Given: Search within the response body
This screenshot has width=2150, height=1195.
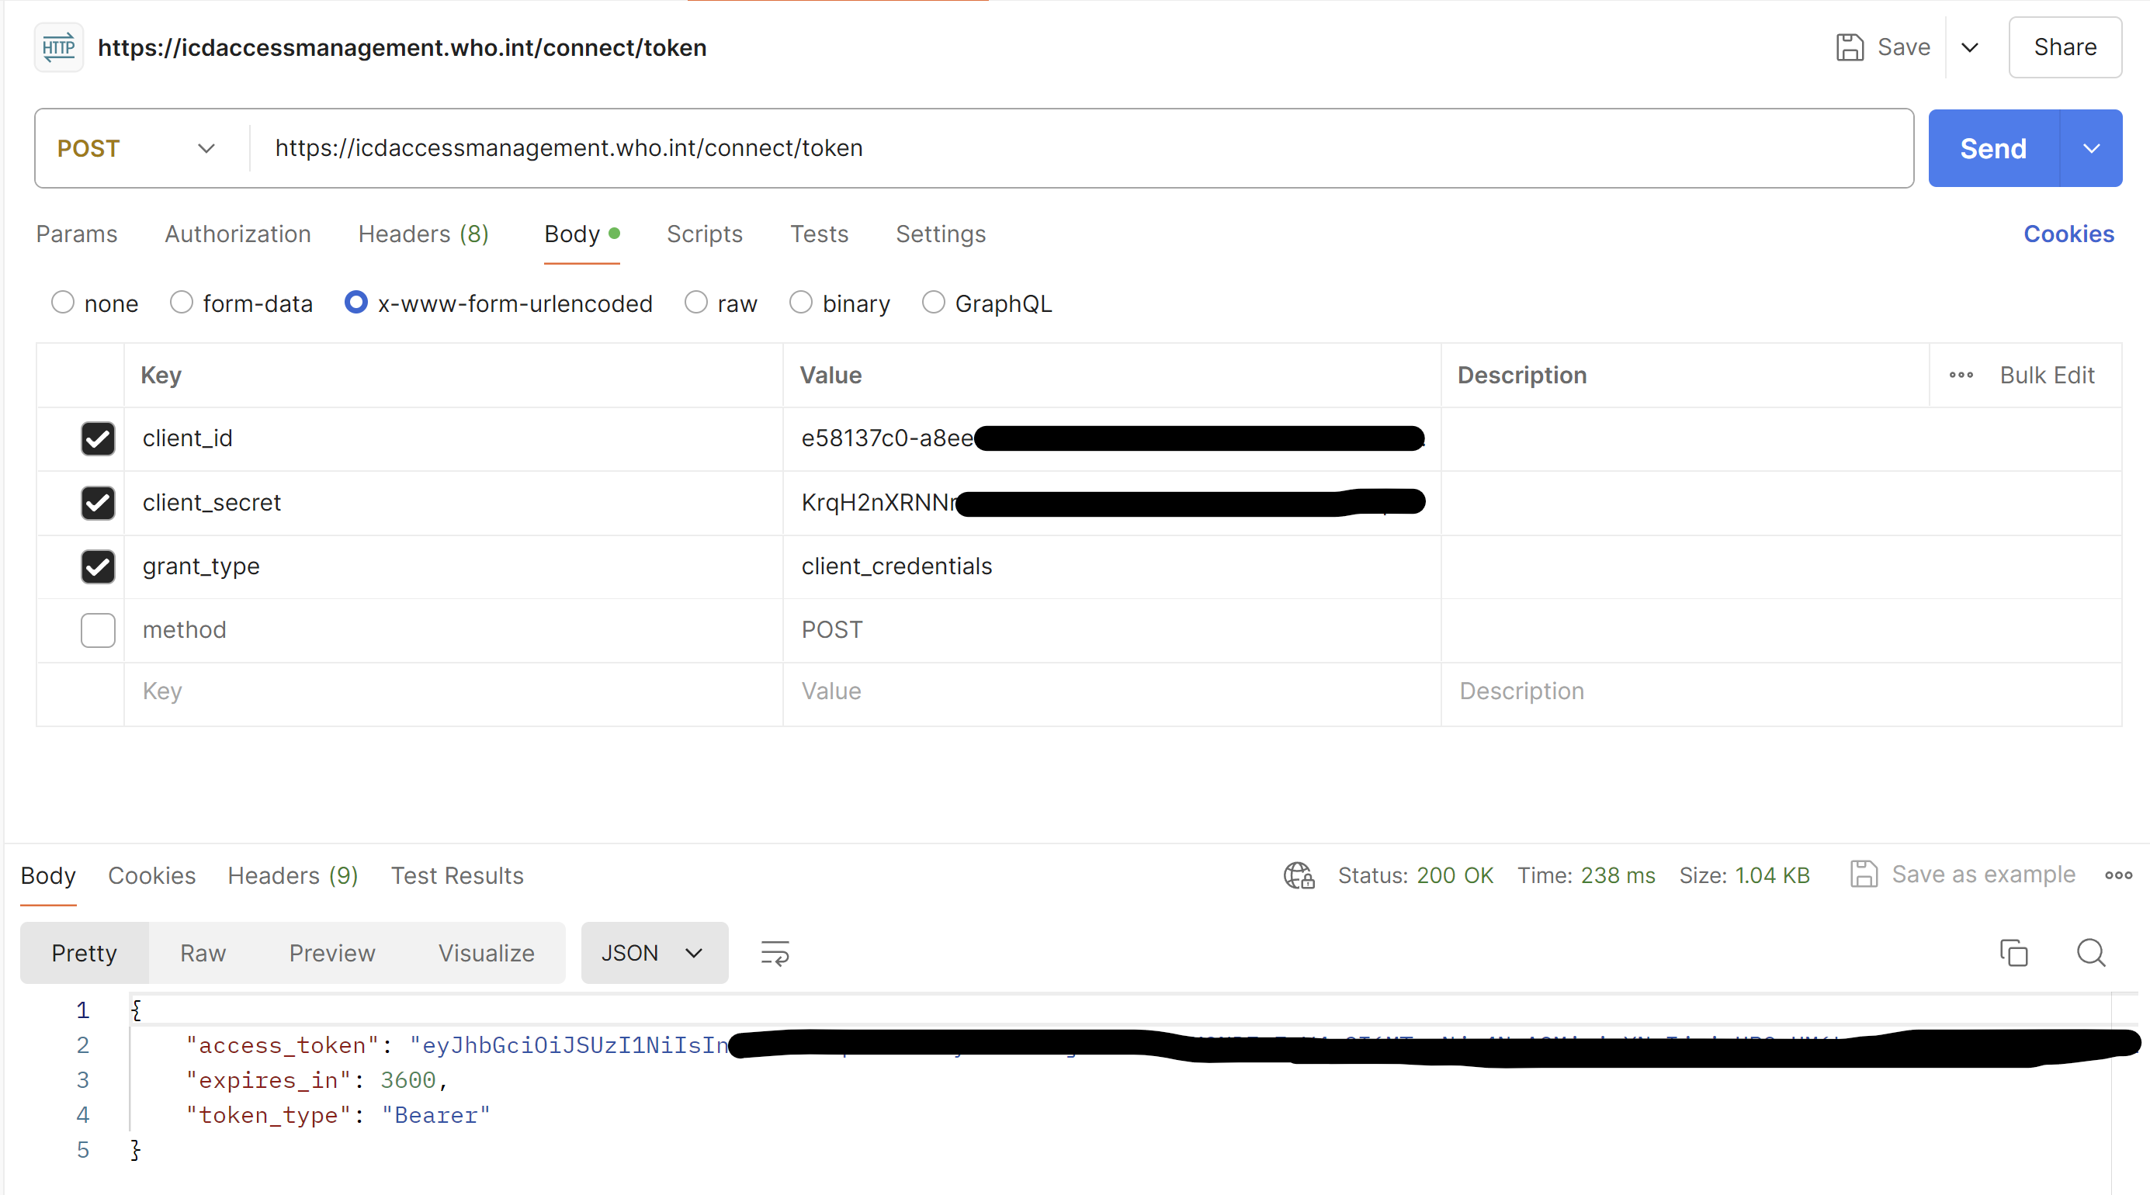Looking at the screenshot, I should [2091, 953].
